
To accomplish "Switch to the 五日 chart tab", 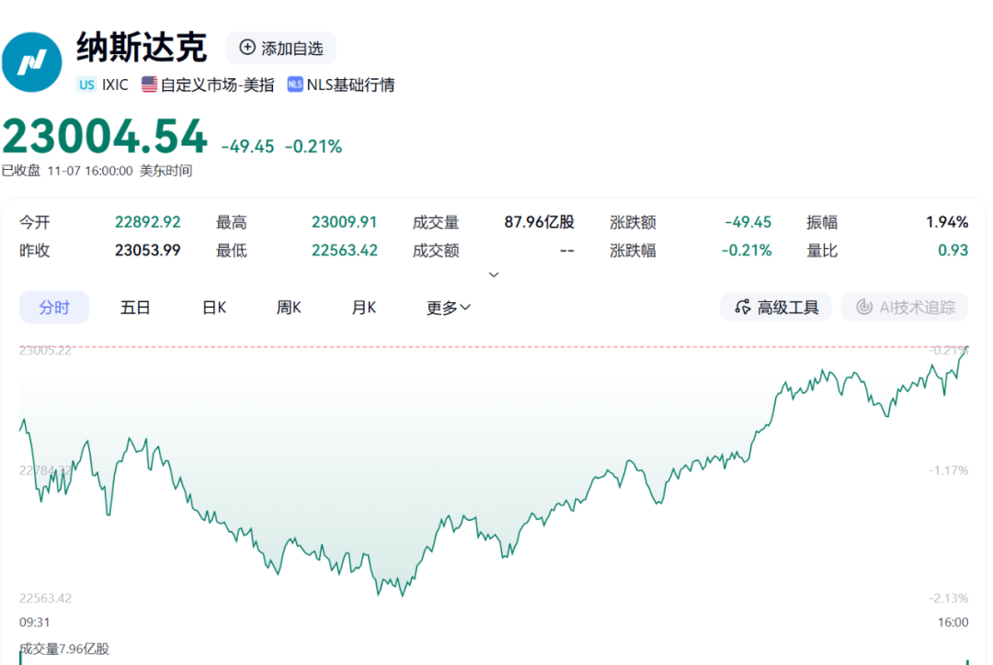I will 135,308.
